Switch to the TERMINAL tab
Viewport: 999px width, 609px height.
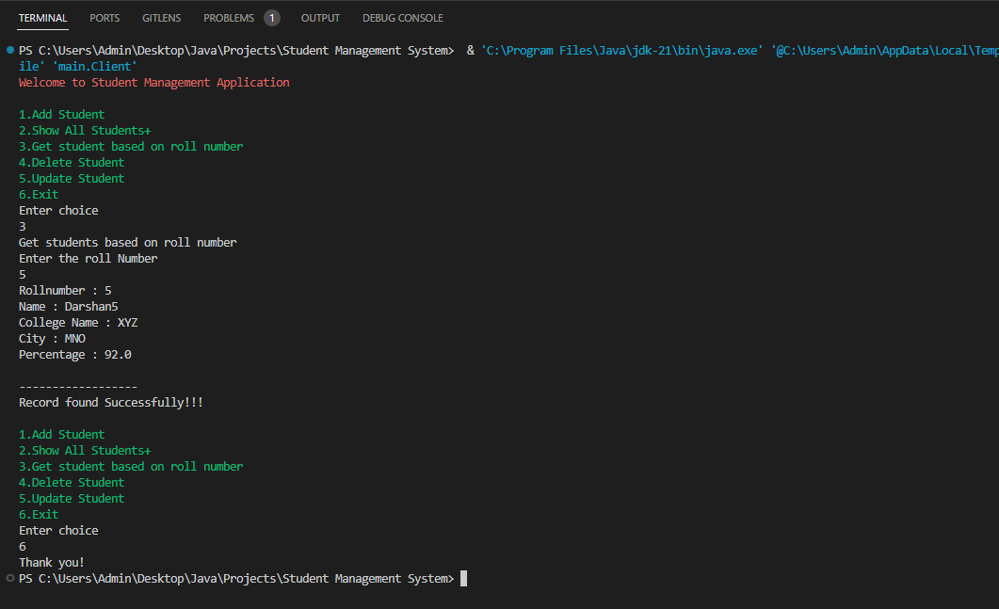pos(42,18)
